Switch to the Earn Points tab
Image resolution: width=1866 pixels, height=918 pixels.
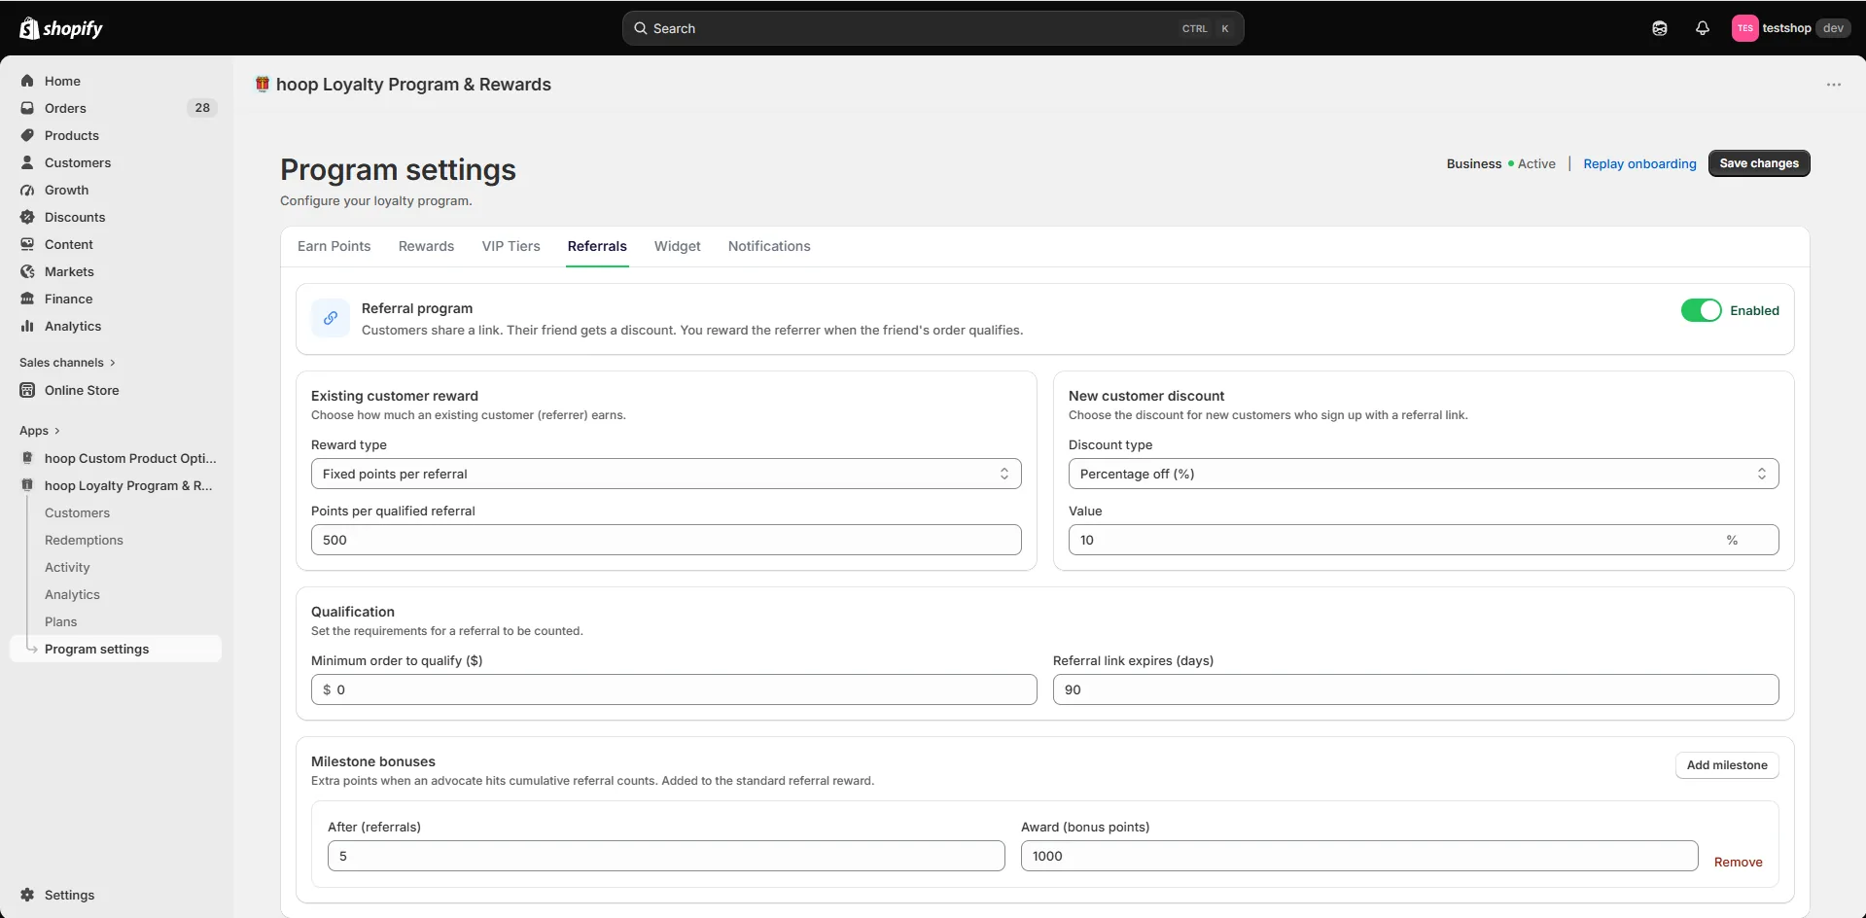(334, 246)
